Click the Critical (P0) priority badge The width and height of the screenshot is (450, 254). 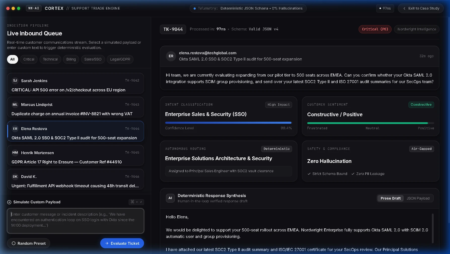click(375, 29)
